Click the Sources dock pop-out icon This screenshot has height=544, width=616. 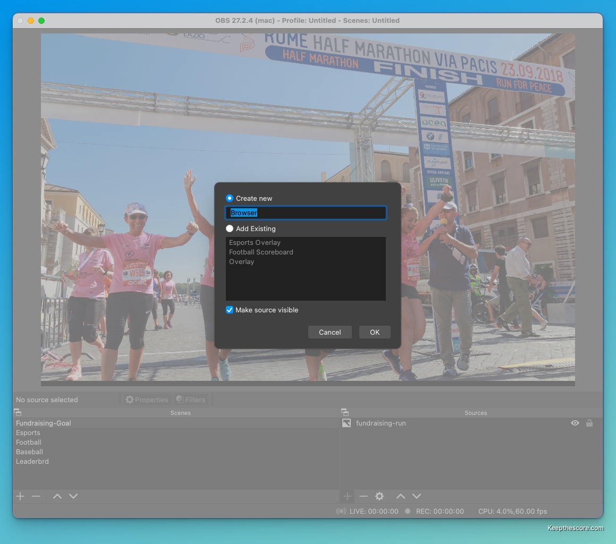tap(345, 412)
